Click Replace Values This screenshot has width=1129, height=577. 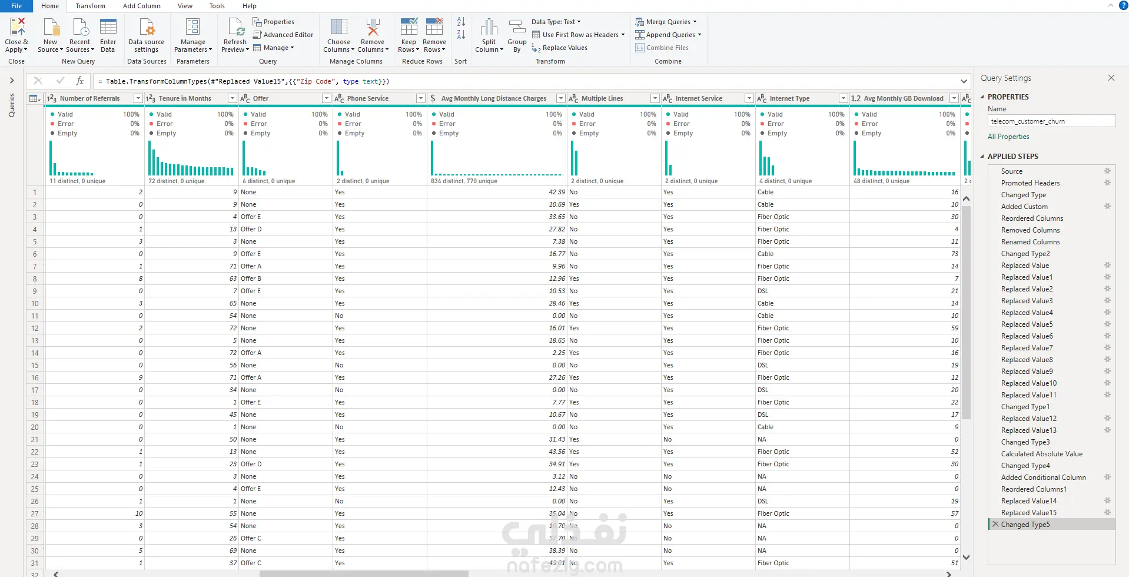coord(559,48)
